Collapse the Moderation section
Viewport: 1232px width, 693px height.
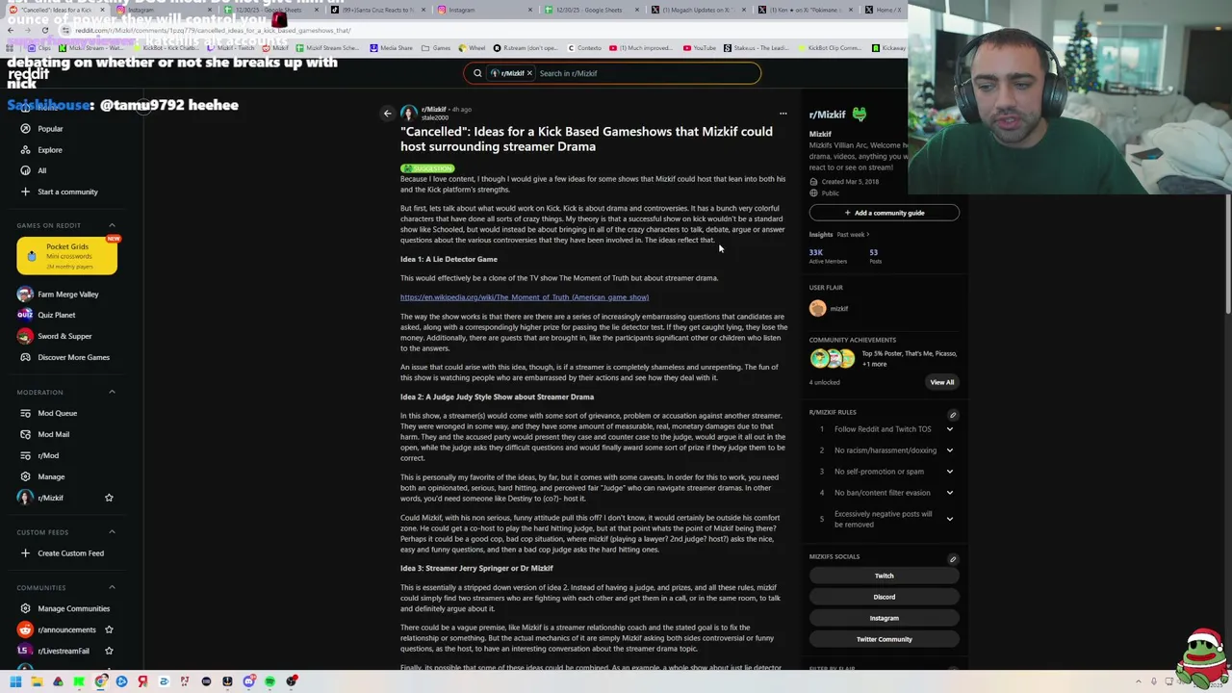112,392
